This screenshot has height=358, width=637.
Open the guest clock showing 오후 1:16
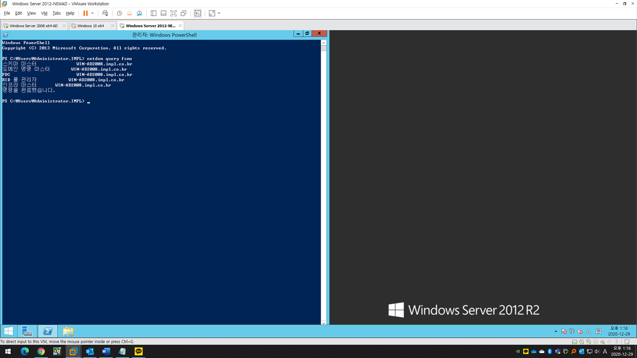click(619, 331)
